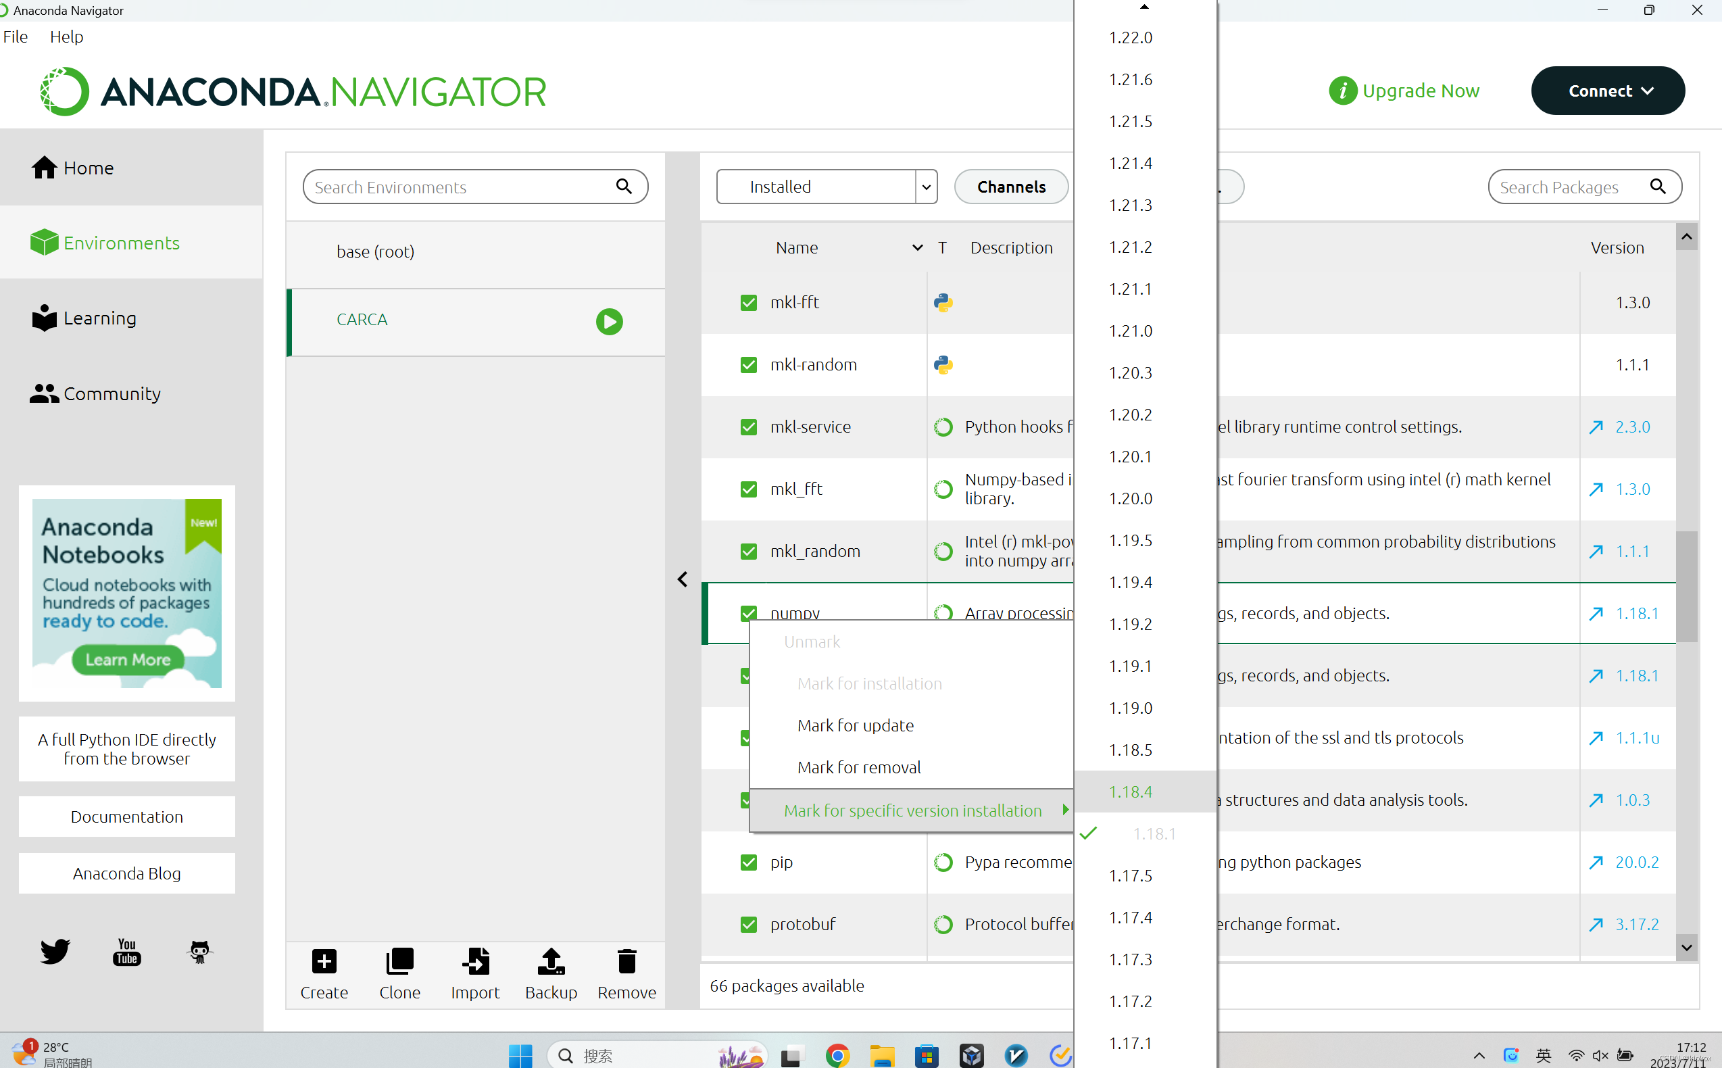Collapse the environments panel with left chevron
Image resolution: width=1722 pixels, height=1068 pixels.
(683, 579)
